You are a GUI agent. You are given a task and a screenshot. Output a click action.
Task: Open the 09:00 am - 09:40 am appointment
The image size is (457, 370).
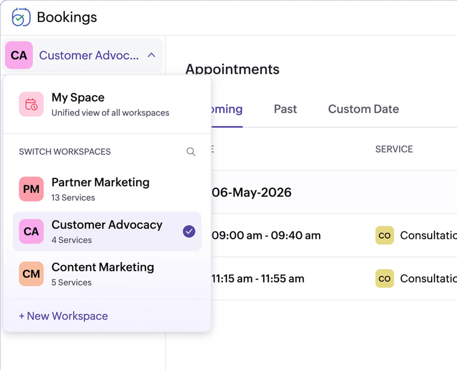click(x=334, y=235)
